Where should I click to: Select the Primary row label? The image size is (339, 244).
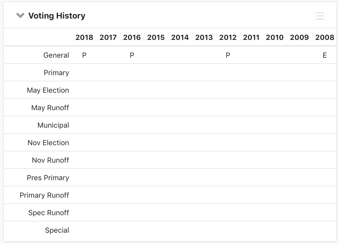click(x=56, y=73)
